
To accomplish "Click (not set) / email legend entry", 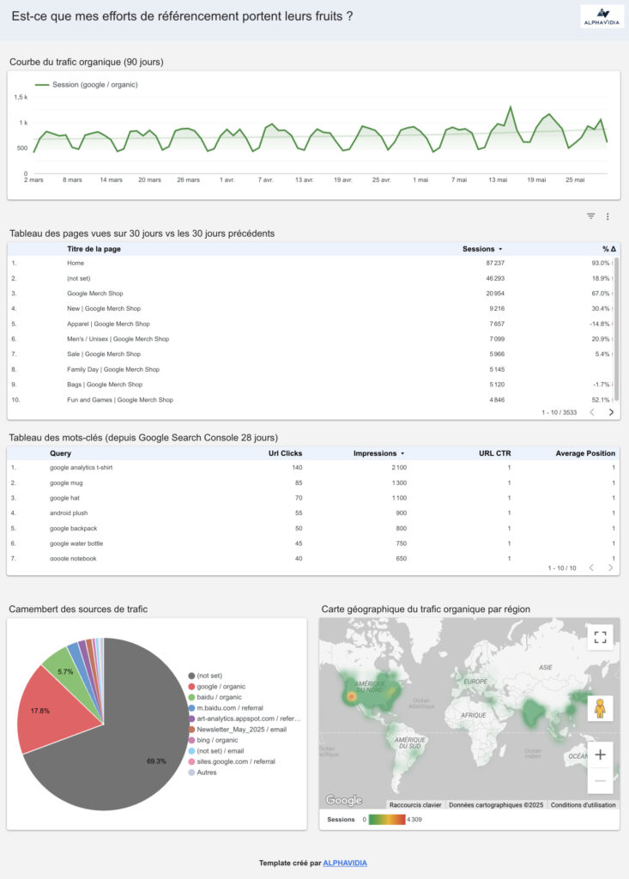I will click(x=216, y=751).
